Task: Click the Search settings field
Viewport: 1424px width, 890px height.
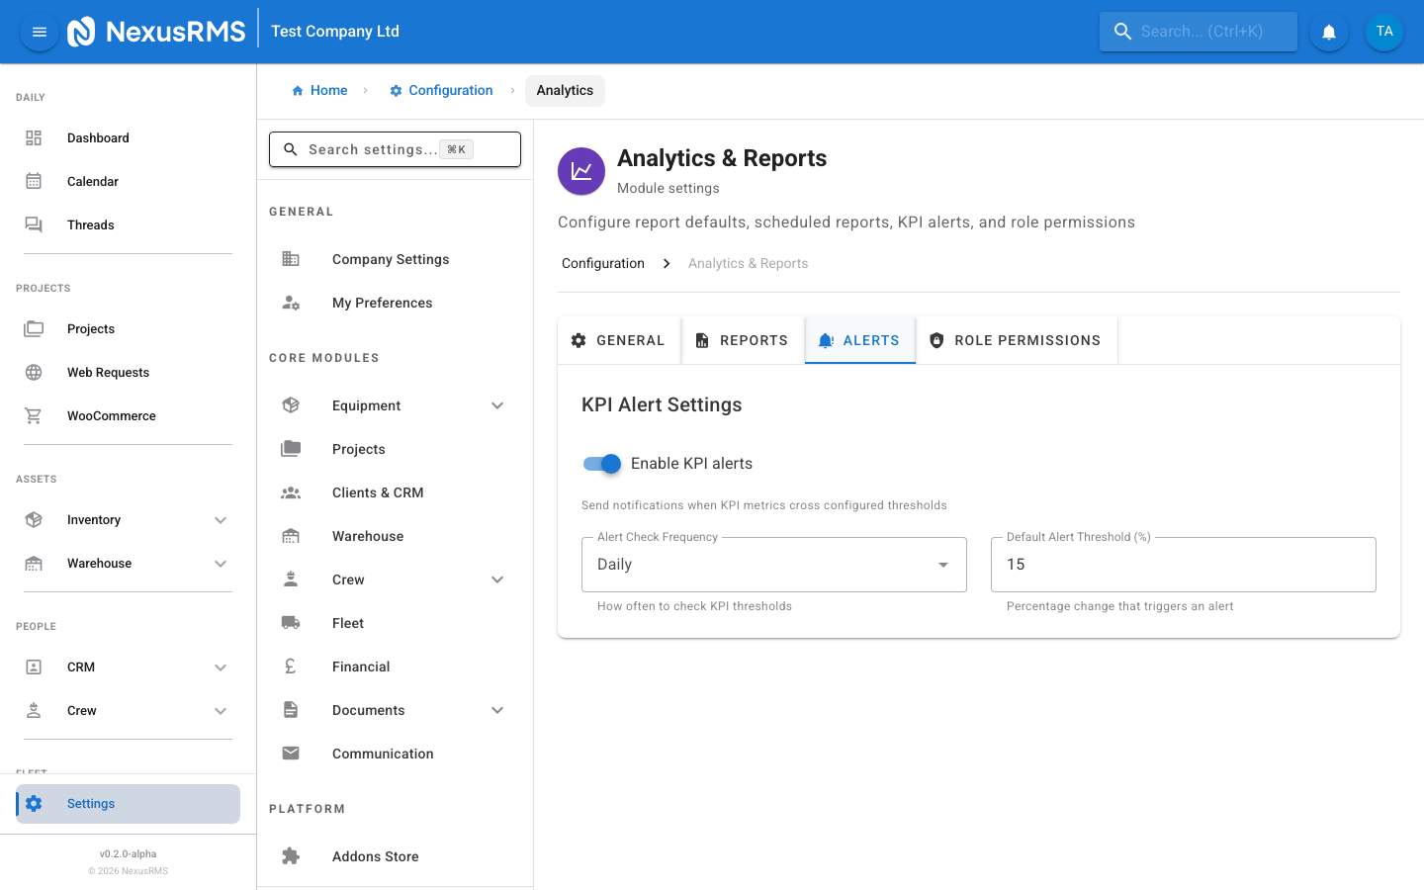Action: pyautogui.click(x=395, y=148)
